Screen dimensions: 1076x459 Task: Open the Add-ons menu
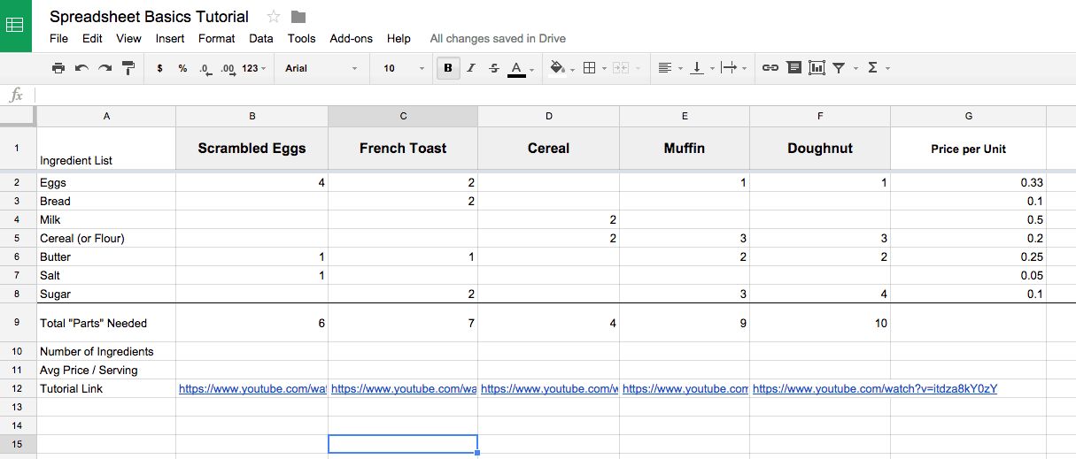(x=351, y=39)
